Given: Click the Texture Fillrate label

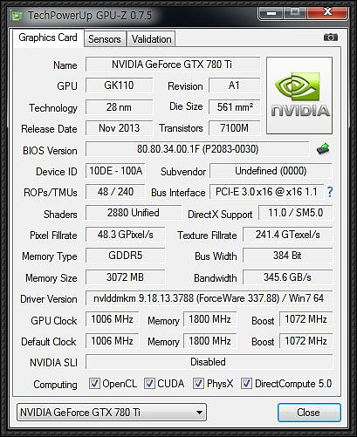Looking at the screenshot, I should pos(207,236).
